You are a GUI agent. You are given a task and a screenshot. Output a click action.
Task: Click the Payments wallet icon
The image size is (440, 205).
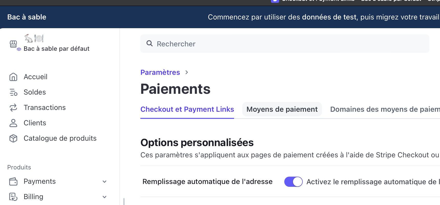[x=13, y=181]
